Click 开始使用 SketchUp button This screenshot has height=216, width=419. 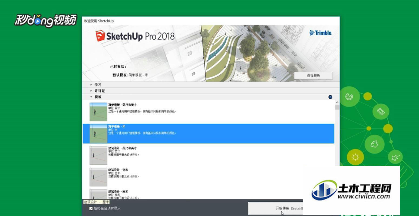pos(275,208)
